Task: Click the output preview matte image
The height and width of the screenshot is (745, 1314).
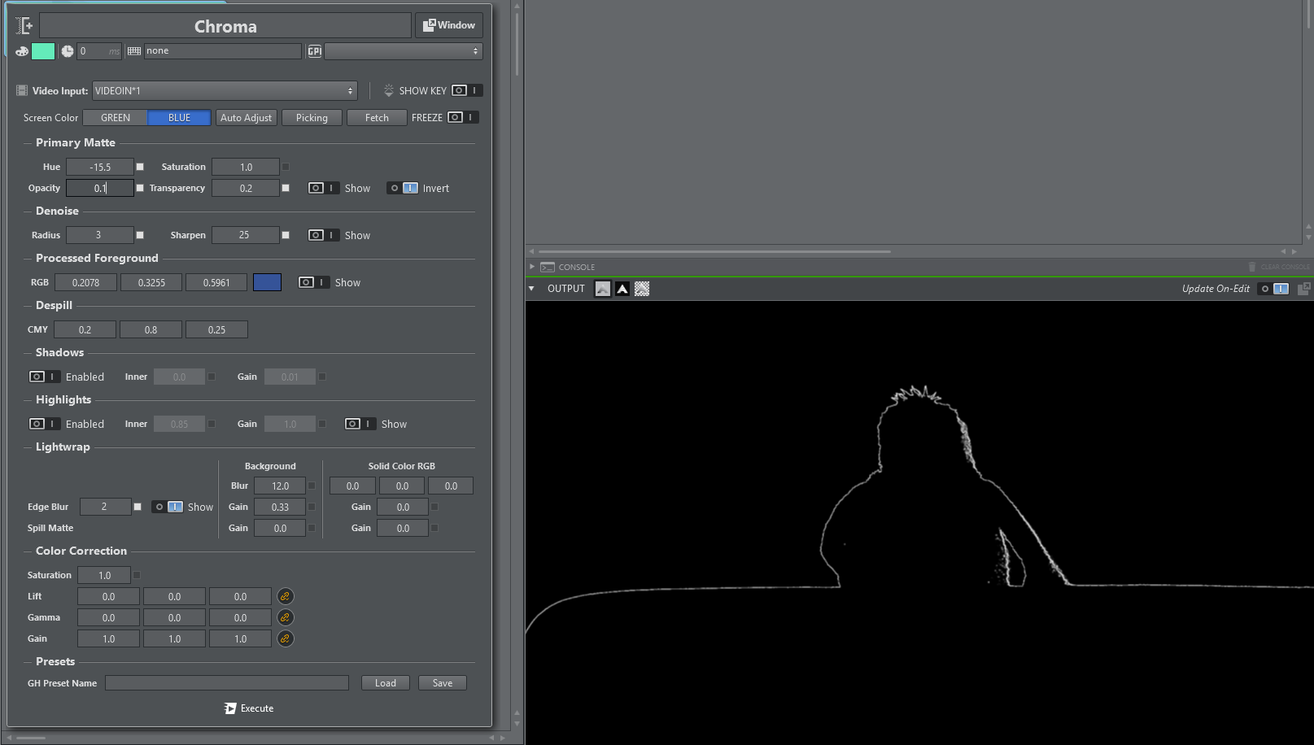Action: 919,522
